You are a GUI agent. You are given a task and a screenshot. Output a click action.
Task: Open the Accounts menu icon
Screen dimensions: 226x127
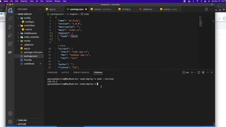coord(10,114)
